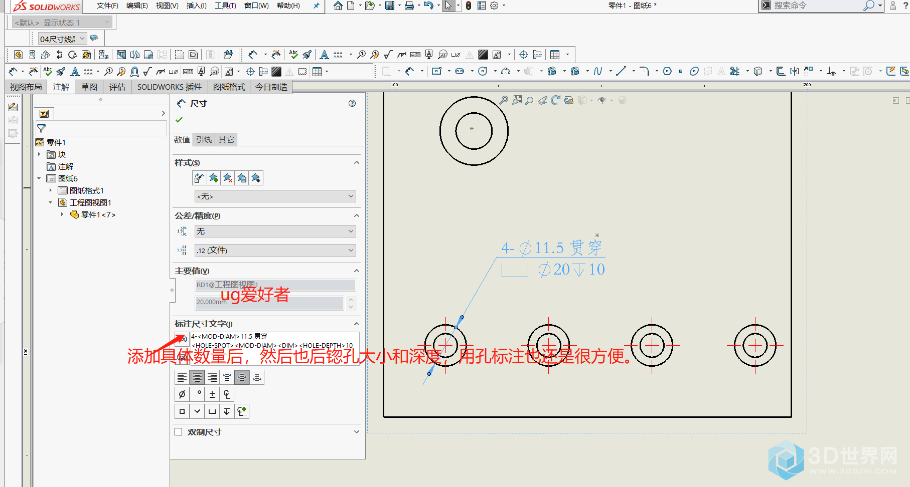The height and width of the screenshot is (487, 910).
Task: Open the tolerance type 无 dropdown
Action: (x=275, y=231)
